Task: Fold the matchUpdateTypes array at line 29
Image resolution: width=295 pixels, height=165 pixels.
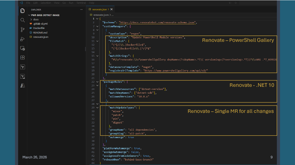Action: (98, 108)
